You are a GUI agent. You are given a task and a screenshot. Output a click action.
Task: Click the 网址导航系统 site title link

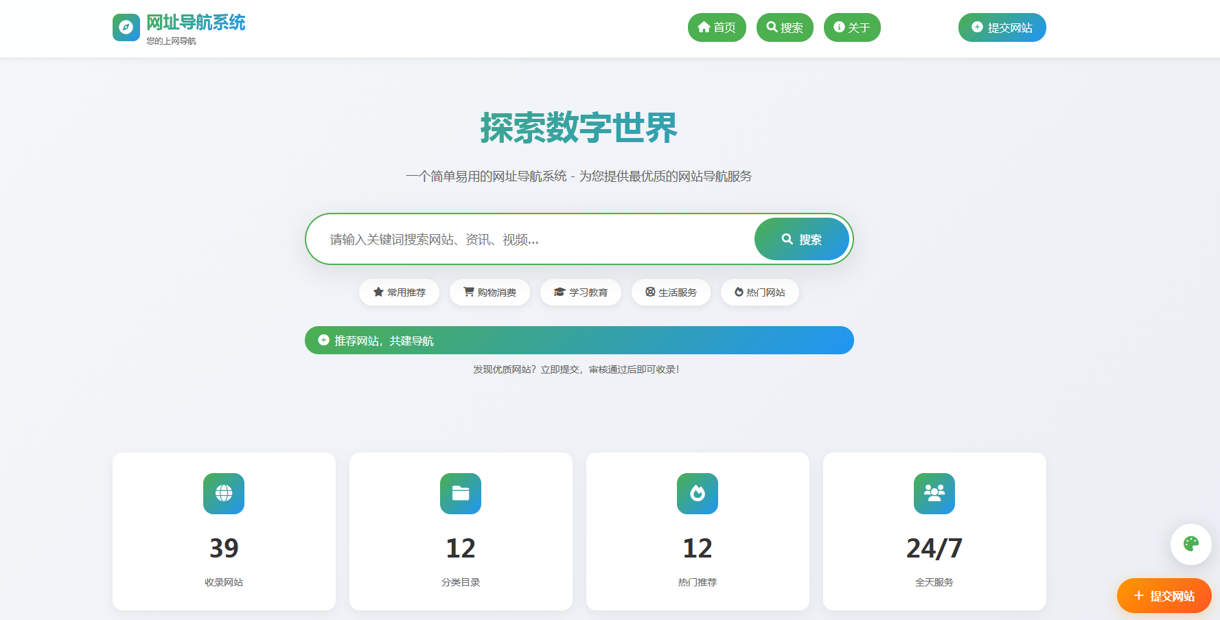click(x=194, y=23)
